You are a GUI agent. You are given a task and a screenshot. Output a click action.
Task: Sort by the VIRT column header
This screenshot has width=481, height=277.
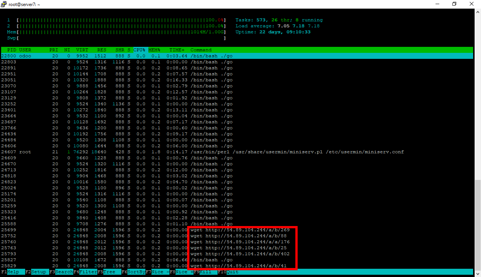pyautogui.click(x=82, y=50)
